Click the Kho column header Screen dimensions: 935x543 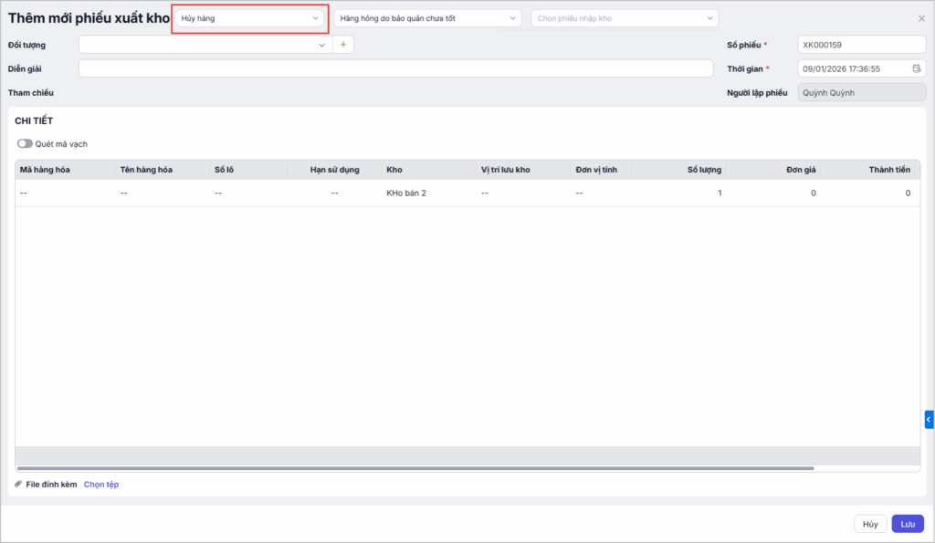pos(429,170)
